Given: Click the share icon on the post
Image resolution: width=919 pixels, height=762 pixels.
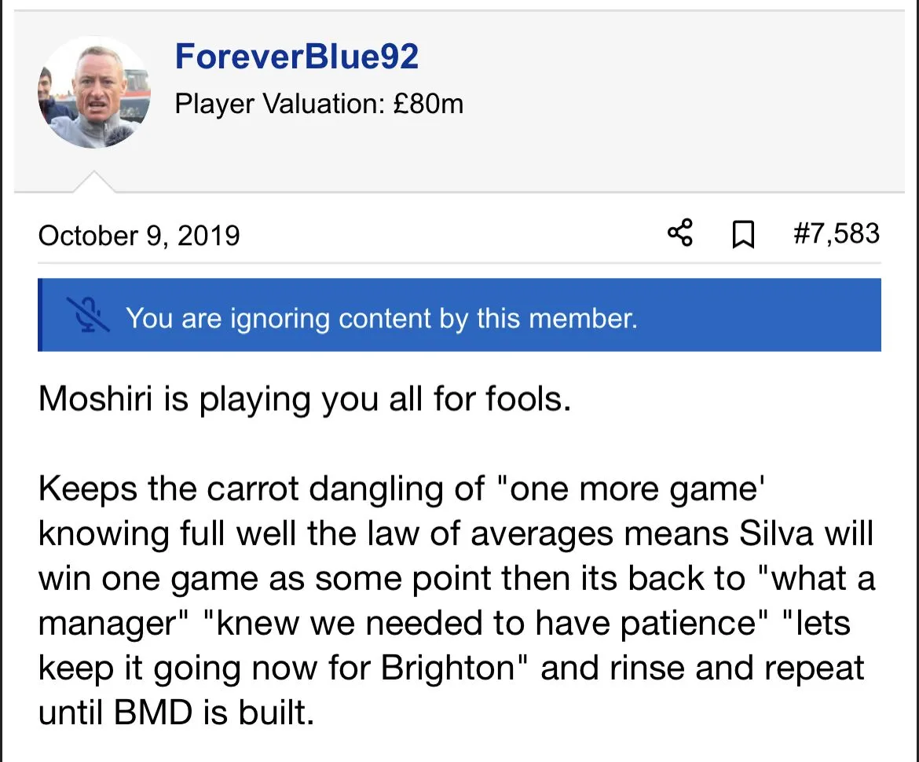Looking at the screenshot, I should tap(680, 233).
